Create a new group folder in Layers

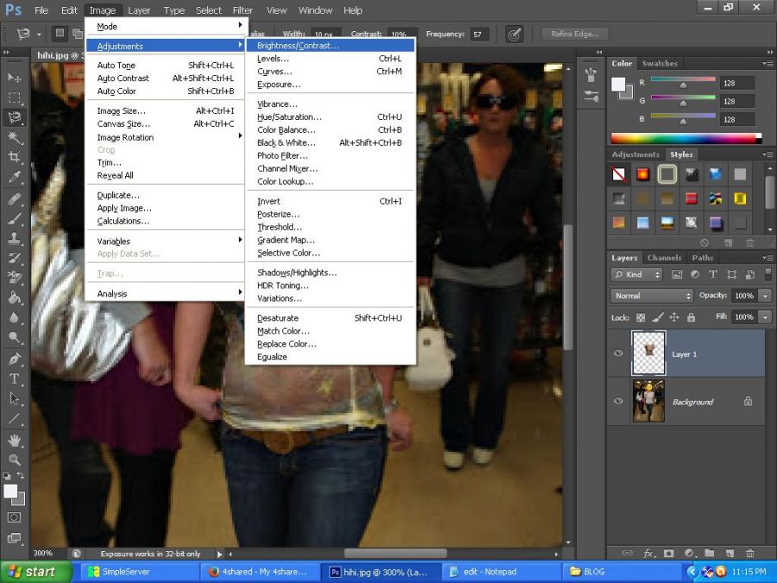click(x=709, y=553)
